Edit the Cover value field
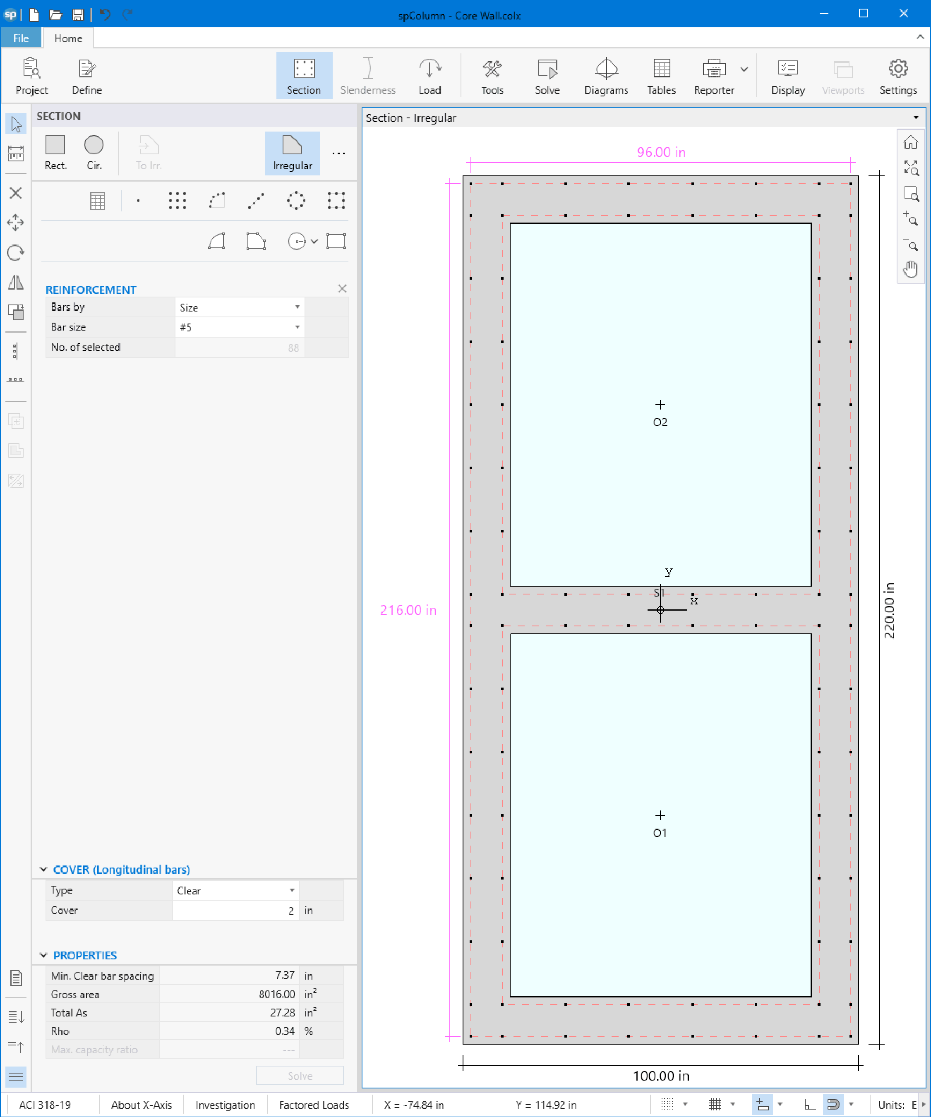Image resolution: width=931 pixels, height=1117 pixels. (x=236, y=910)
